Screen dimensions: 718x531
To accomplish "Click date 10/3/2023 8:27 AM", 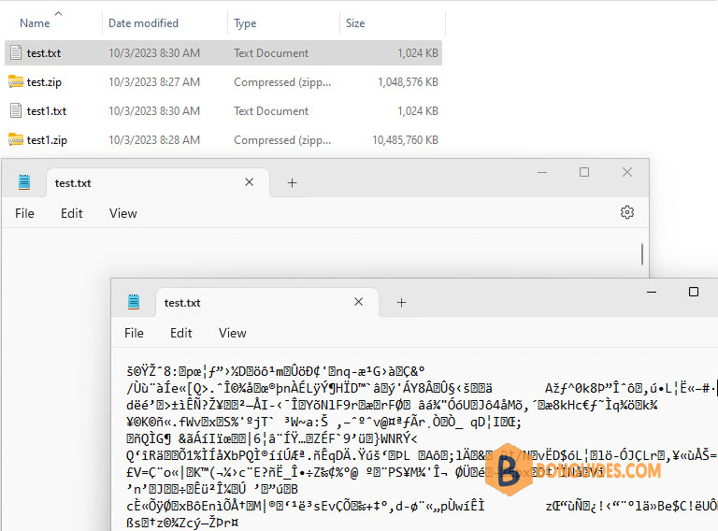I will [154, 82].
